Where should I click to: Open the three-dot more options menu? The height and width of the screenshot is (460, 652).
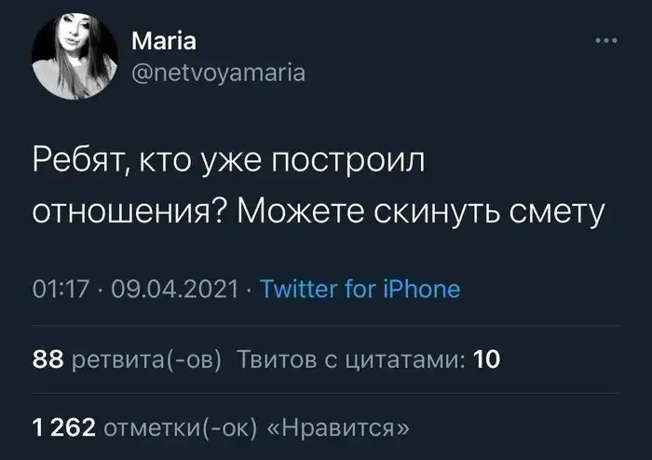pos(605,41)
